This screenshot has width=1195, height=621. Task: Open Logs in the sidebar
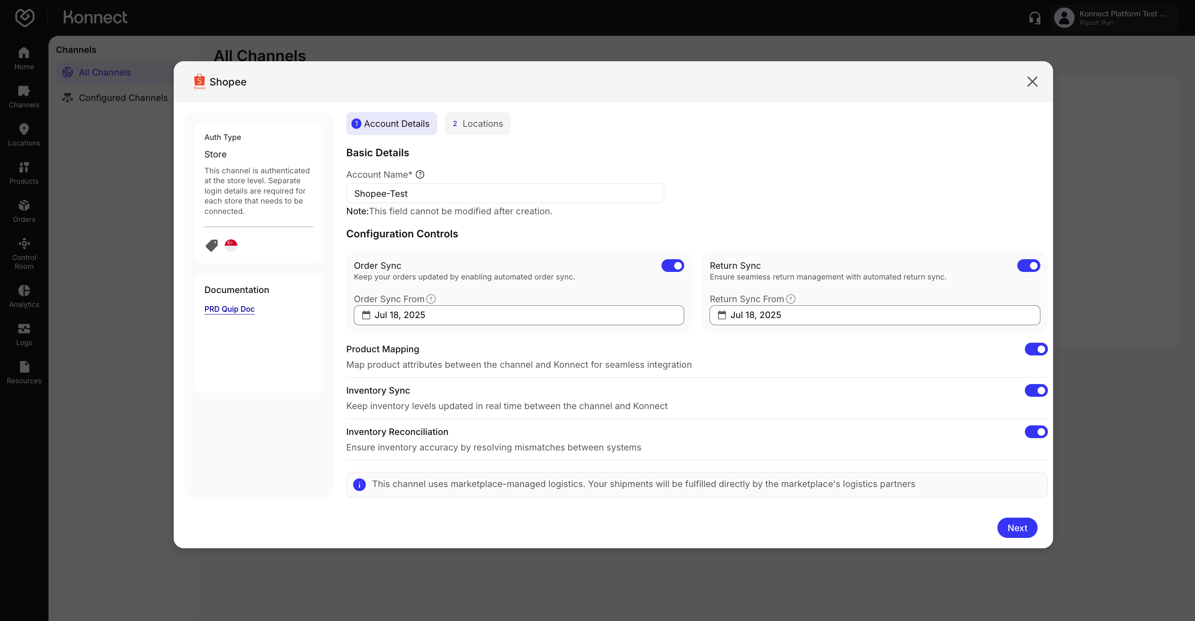pyautogui.click(x=24, y=334)
